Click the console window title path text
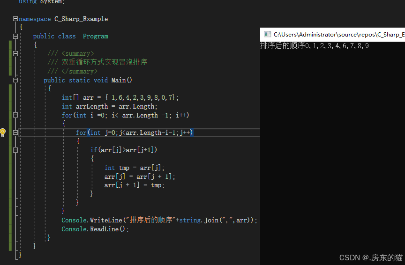This screenshot has height=265, width=405. [339, 35]
